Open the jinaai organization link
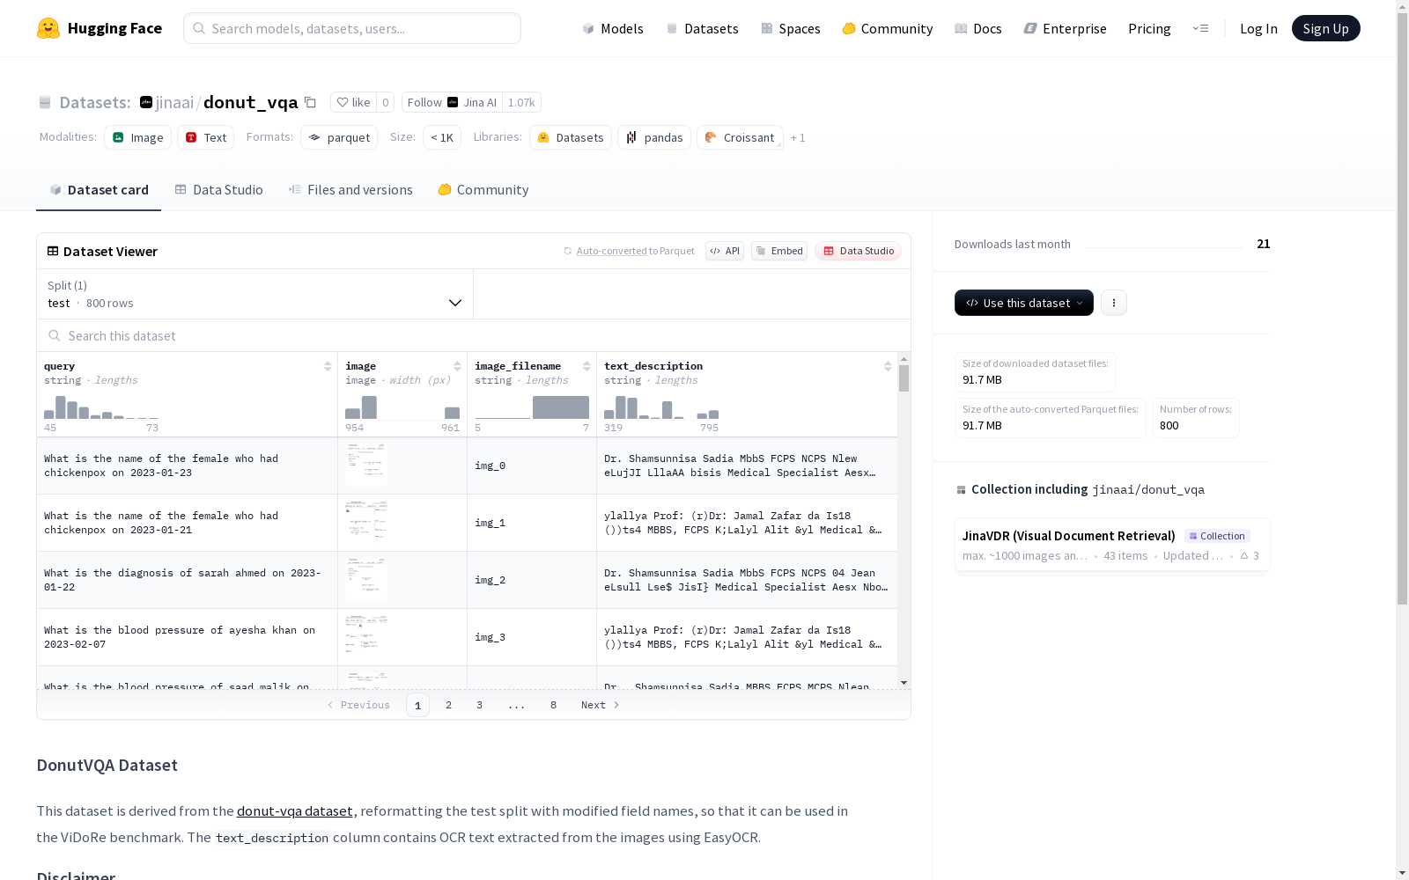Image resolution: width=1409 pixels, height=880 pixels. point(174,102)
